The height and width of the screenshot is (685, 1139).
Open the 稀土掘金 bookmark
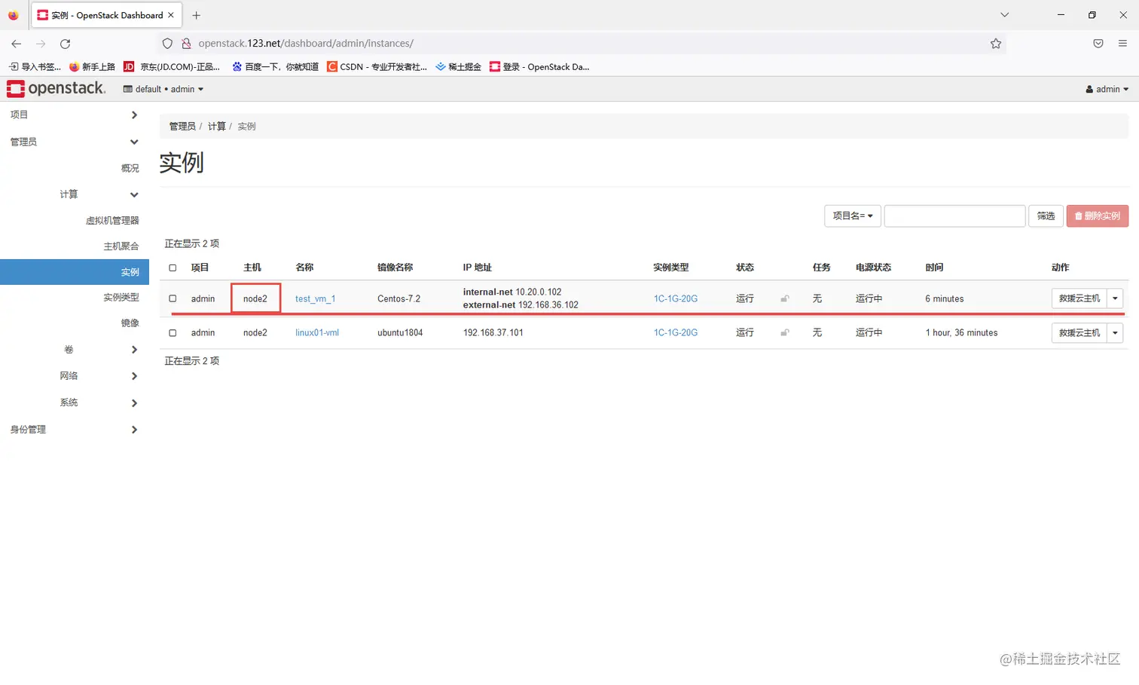click(458, 67)
